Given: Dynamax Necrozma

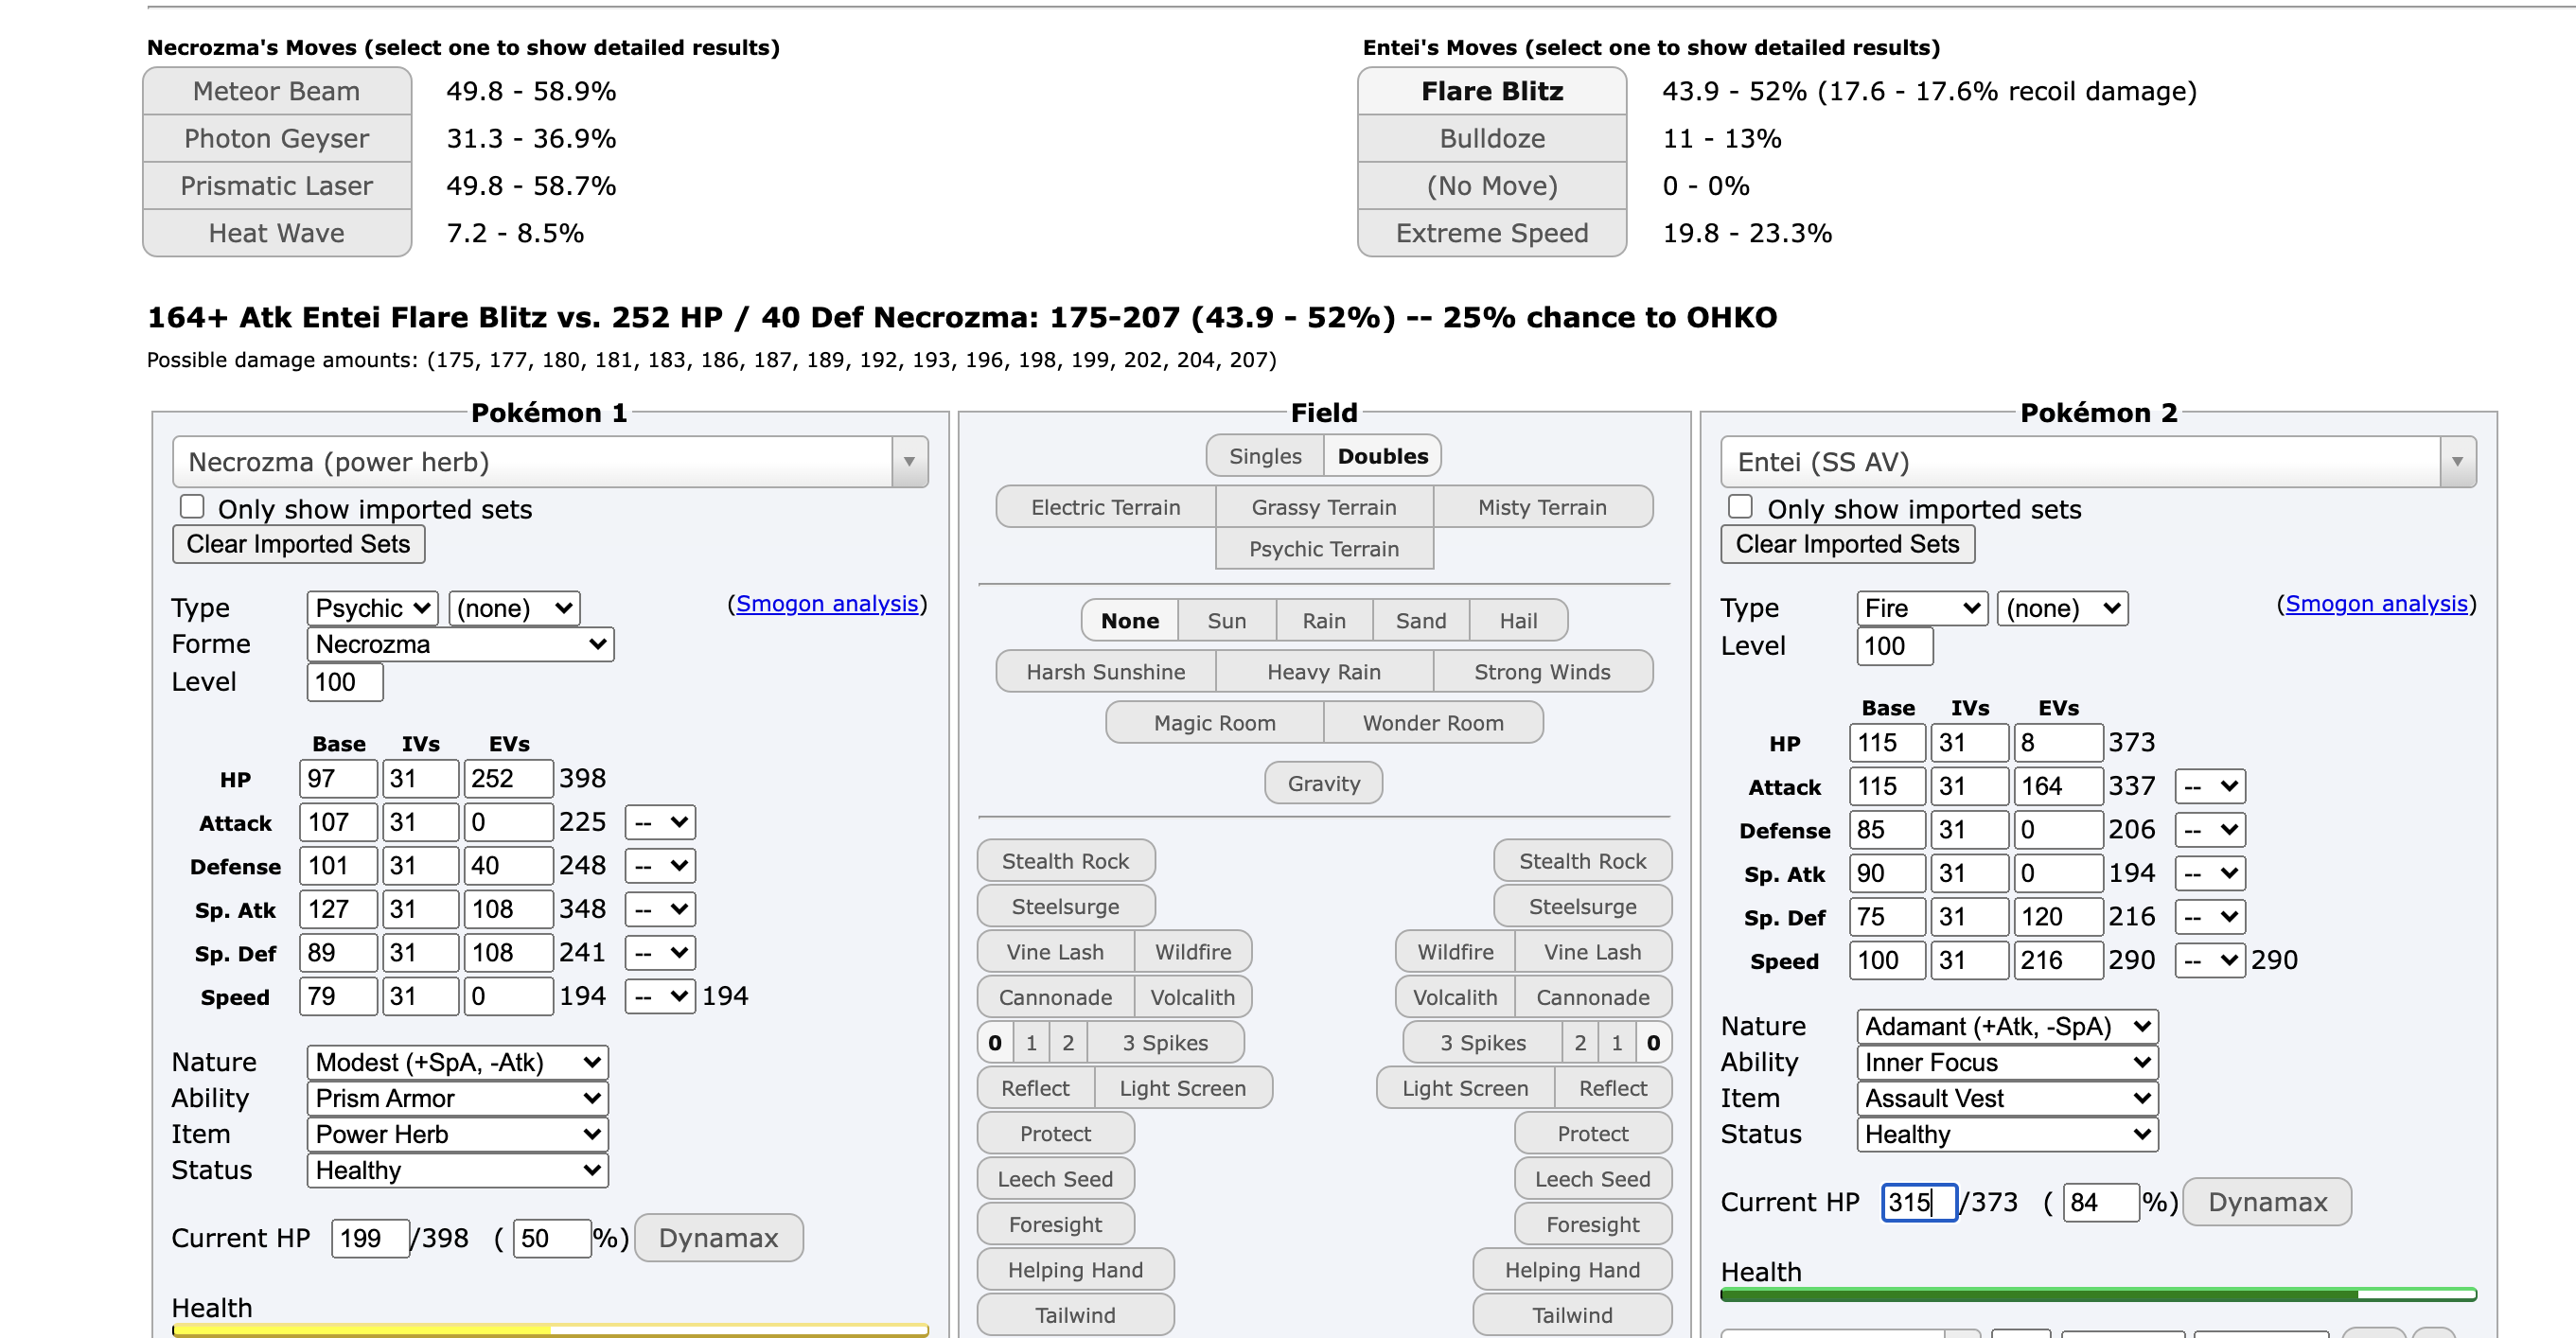Looking at the screenshot, I should [x=718, y=1238].
